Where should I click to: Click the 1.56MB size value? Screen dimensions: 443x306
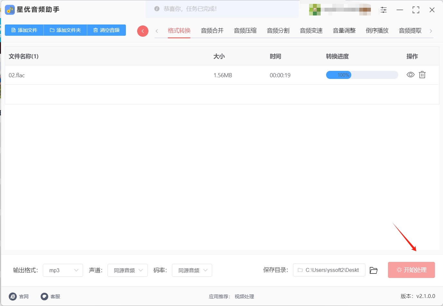[x=223, y=75]
